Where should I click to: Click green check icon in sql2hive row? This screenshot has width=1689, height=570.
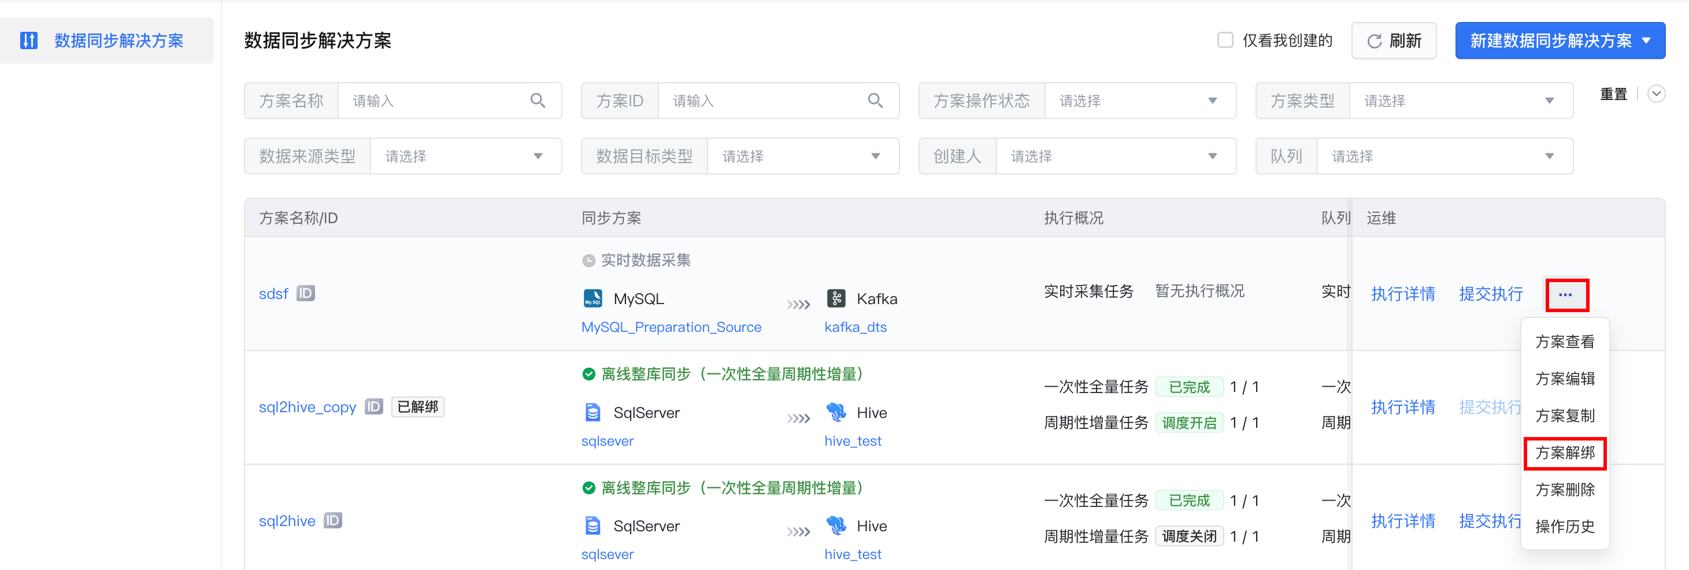pos(589,487)
